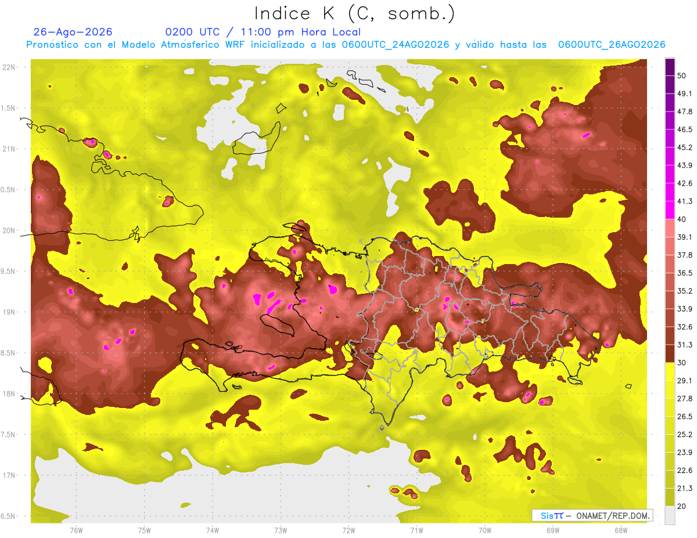Viewport: 697px width, 538px height.
Task: Click the colorbar value "32.6"
Action: tap(685, 327)
